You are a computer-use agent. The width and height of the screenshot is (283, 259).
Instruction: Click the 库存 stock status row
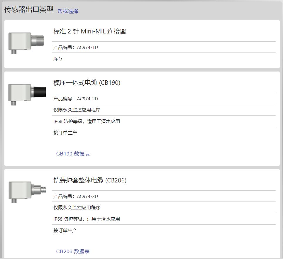tap(164, 59)
